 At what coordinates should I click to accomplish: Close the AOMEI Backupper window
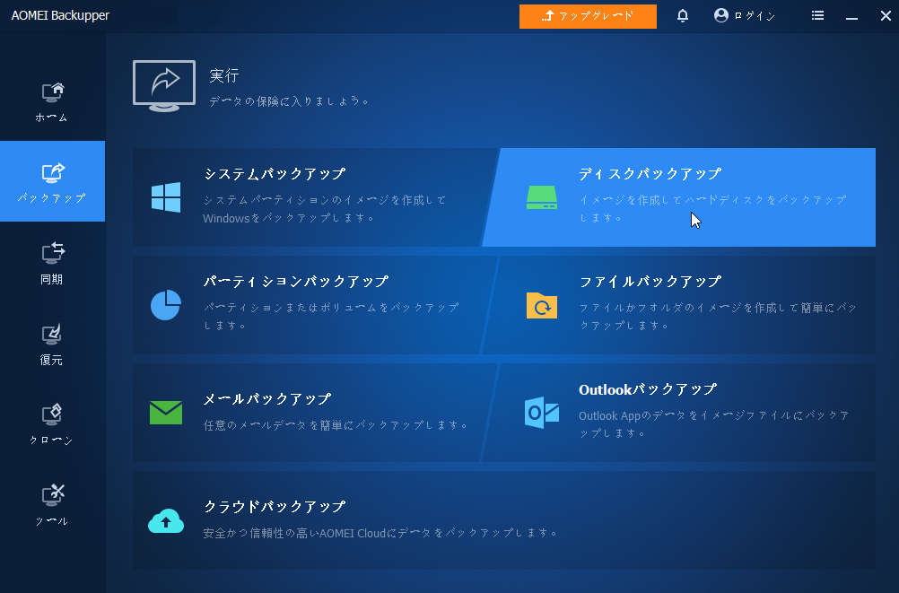pos(886,16)
